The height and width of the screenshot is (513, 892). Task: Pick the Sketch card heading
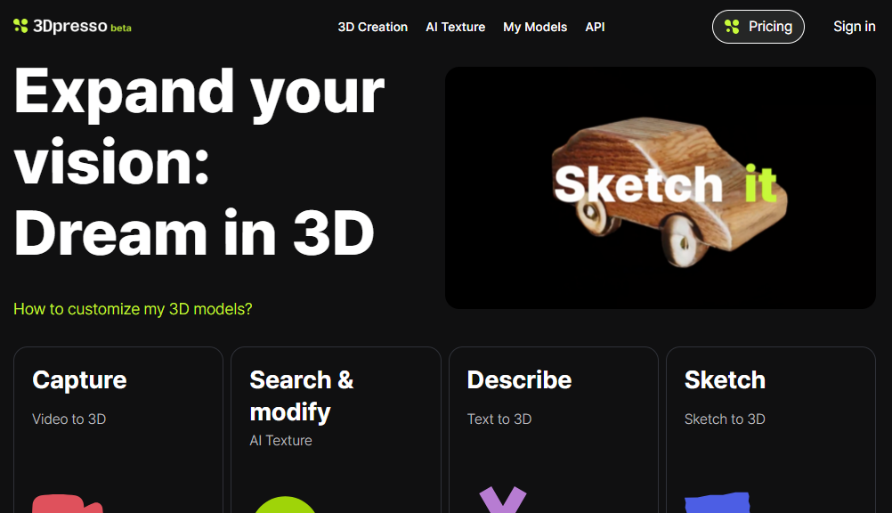[x=725, y=379]
